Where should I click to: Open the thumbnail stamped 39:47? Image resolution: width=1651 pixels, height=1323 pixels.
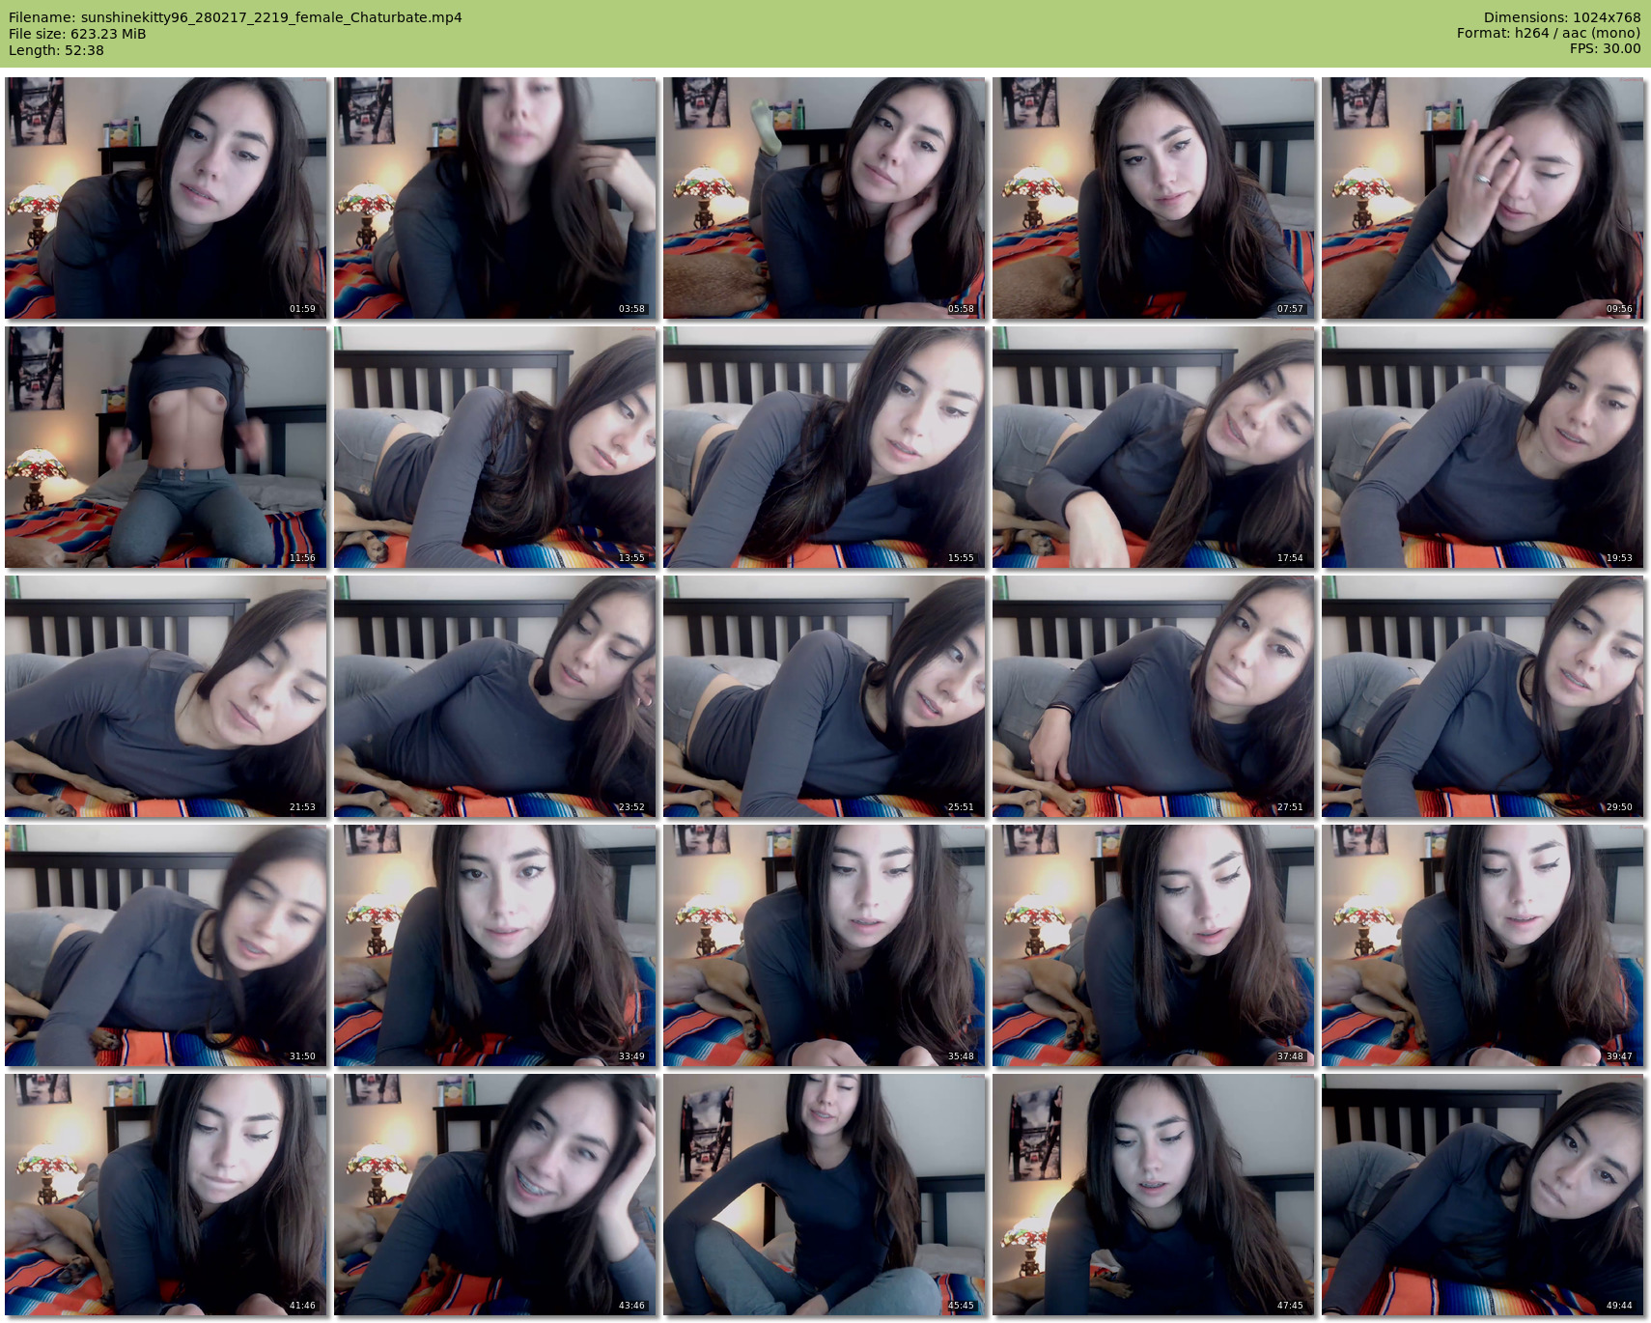[x=1483, y=945]
